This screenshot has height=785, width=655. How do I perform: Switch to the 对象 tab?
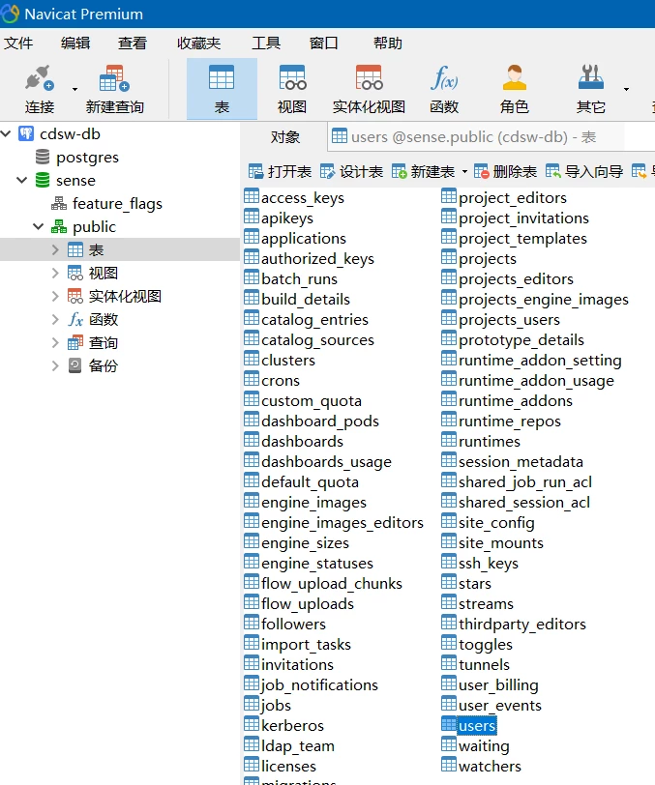[x=285, y=137]
